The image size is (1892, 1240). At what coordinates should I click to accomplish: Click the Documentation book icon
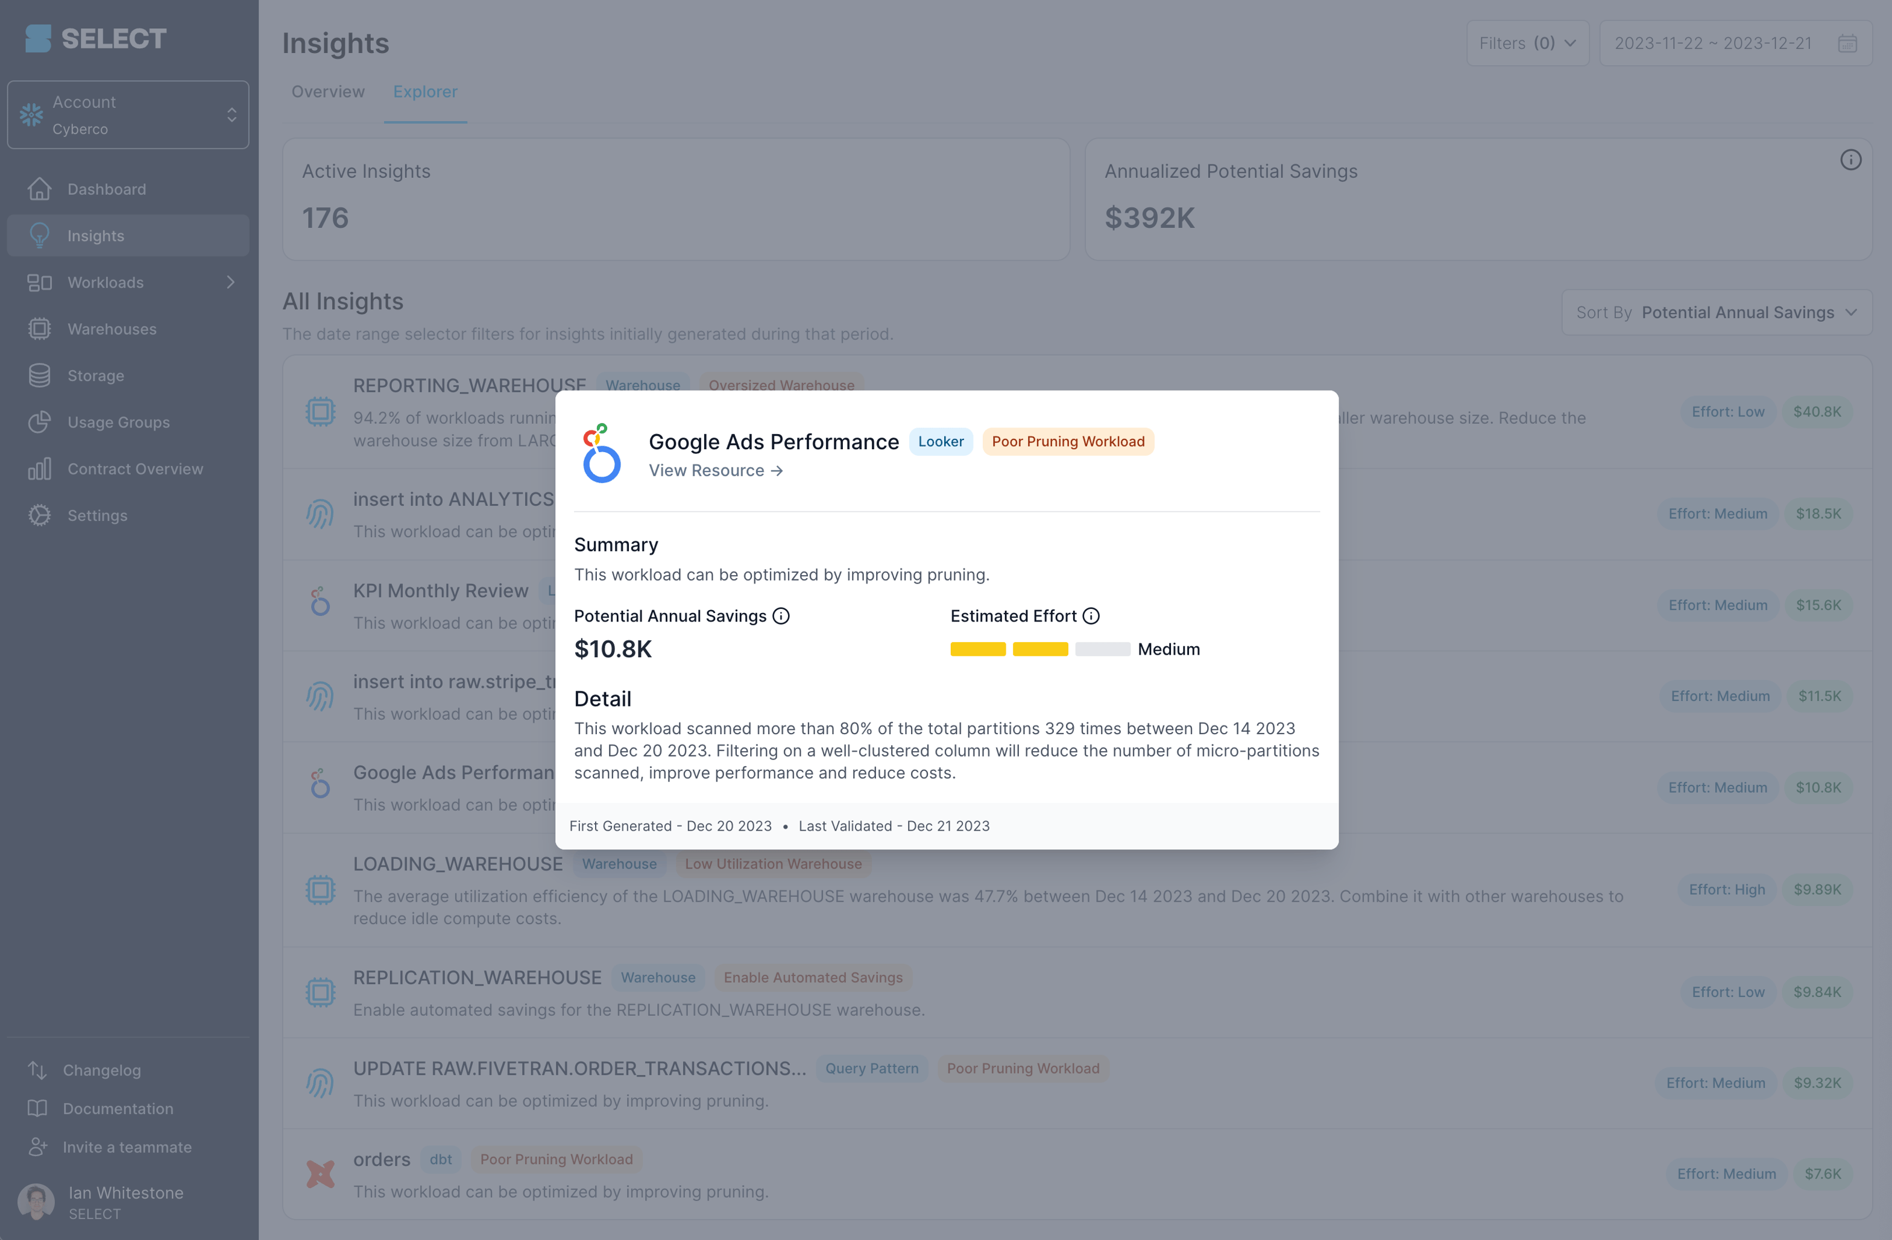[x=37, y=1108]
